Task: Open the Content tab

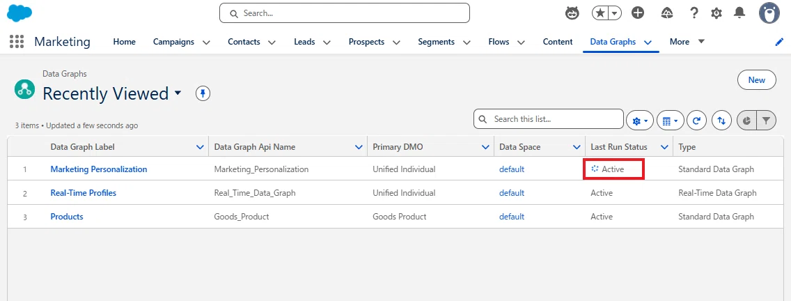Action: 558,42
